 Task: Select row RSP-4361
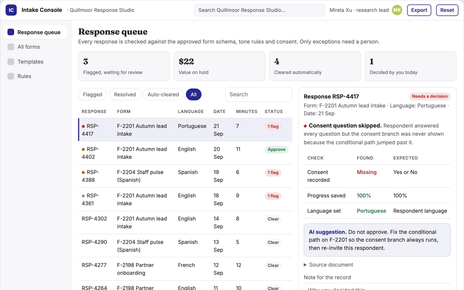(185, 199)
